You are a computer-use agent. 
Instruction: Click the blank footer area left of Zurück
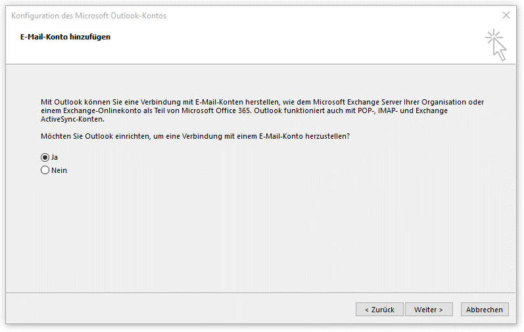178,309
